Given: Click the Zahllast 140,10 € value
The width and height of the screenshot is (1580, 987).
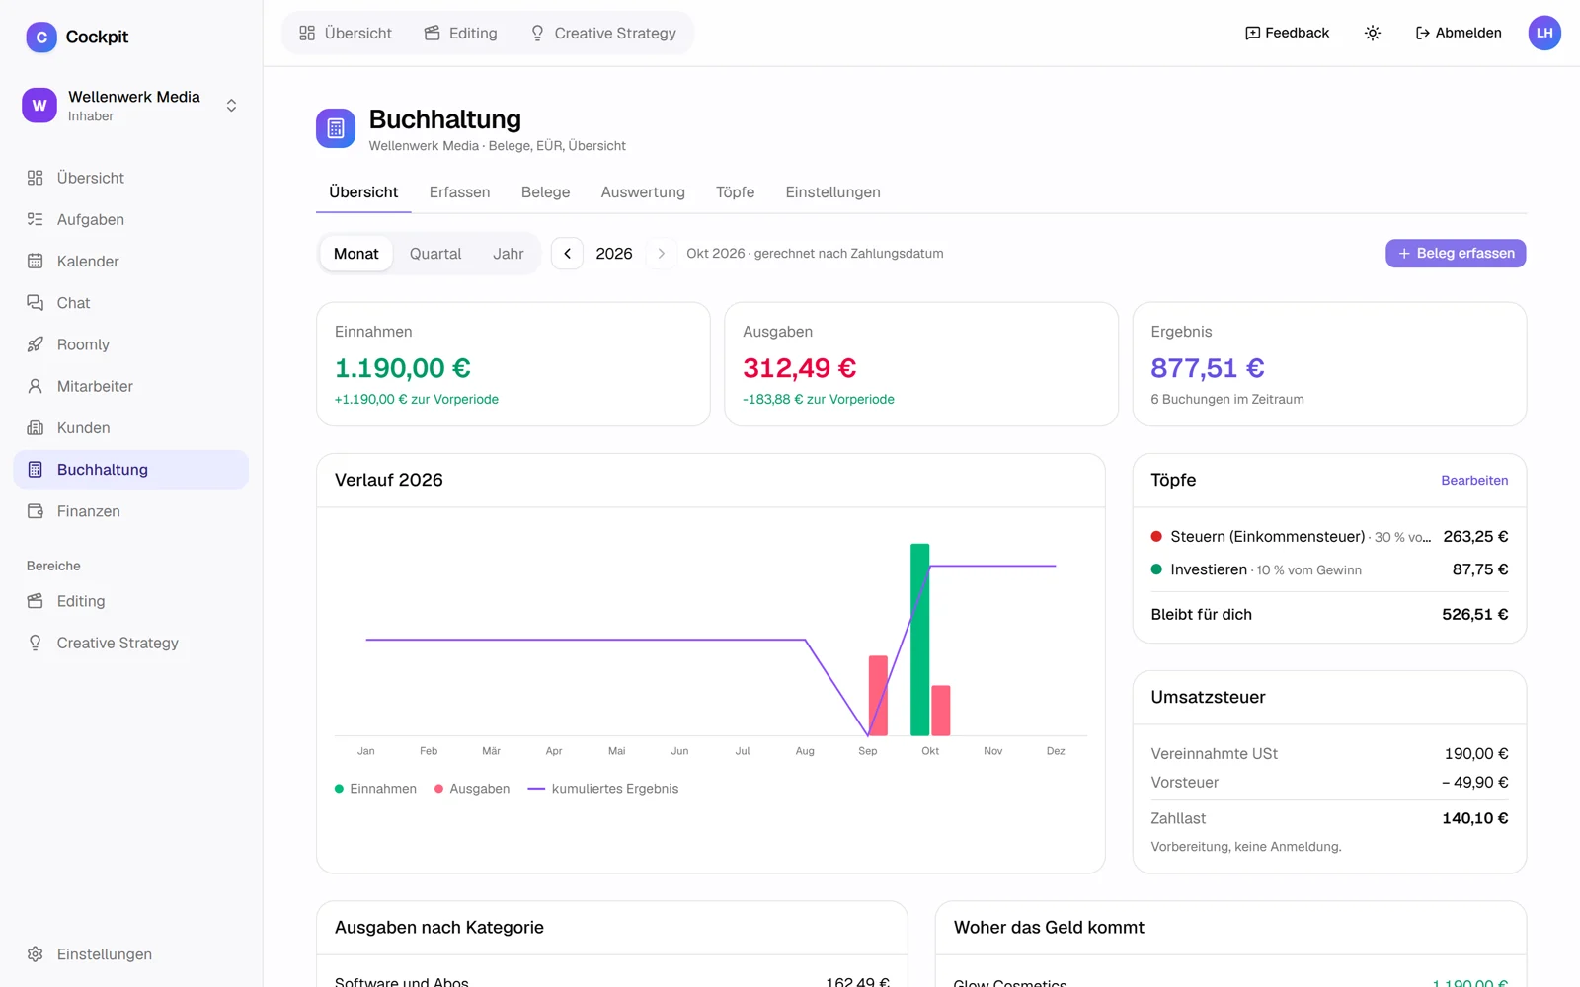Looking at the screenshot, I should (1474, 818).
